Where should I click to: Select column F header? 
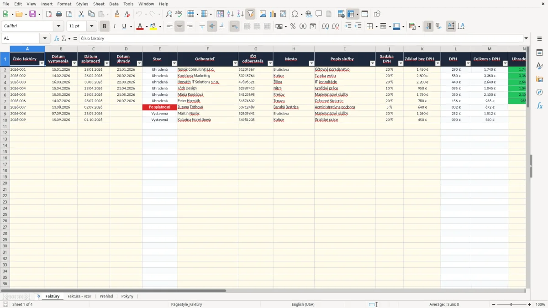207,49
